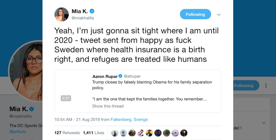Expand the tweet options chevron beside Following
This screenshot has height=140, width=276.
219,15
